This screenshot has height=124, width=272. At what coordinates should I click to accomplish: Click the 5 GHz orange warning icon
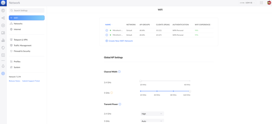(x=112, y=93)
